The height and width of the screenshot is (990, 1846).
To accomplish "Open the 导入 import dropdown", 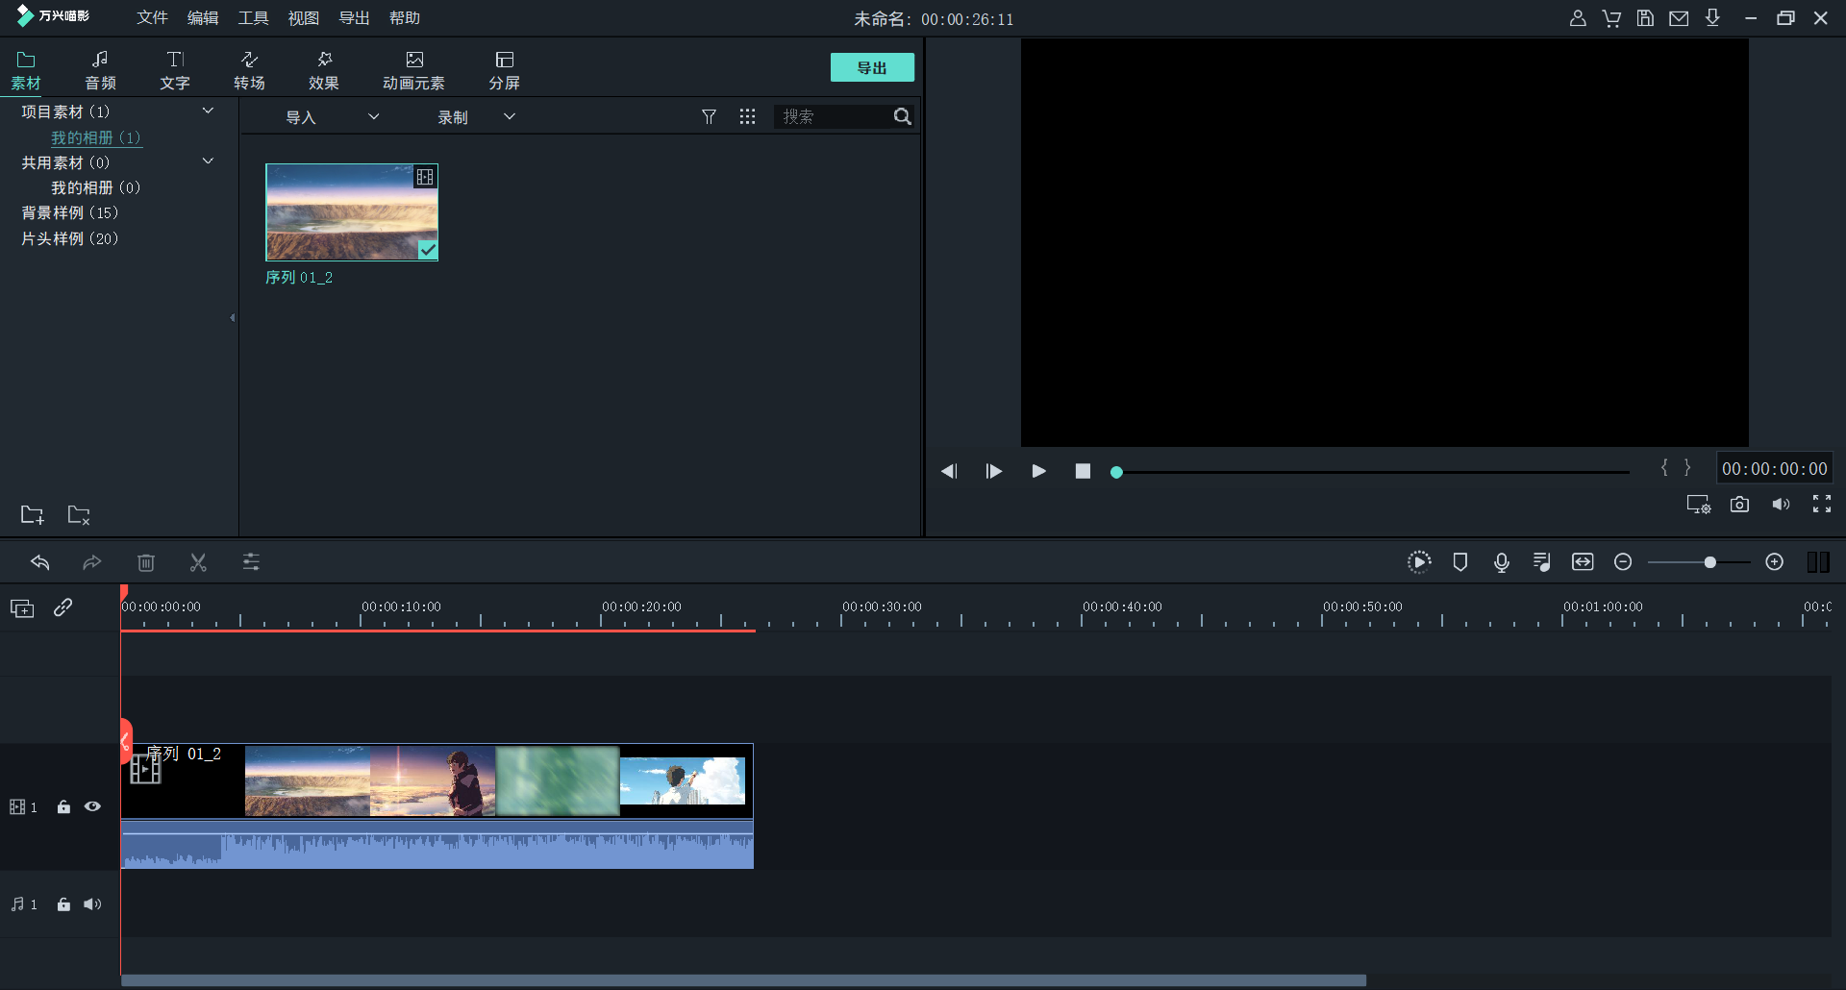I will point(332,117).
